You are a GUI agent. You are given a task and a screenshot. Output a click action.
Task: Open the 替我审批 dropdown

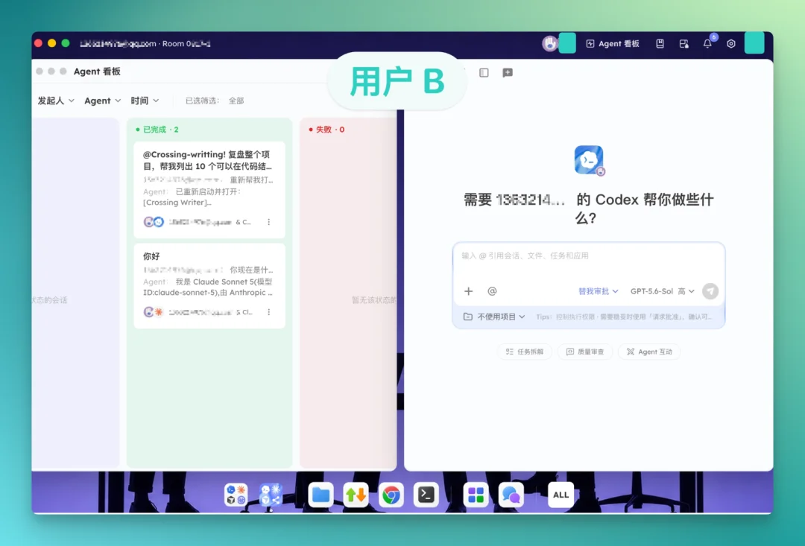point(598,291)
